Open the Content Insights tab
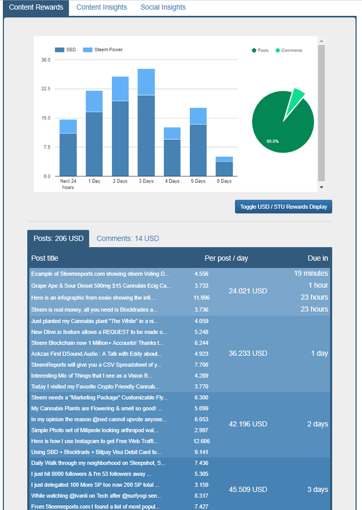 point(102,7)
